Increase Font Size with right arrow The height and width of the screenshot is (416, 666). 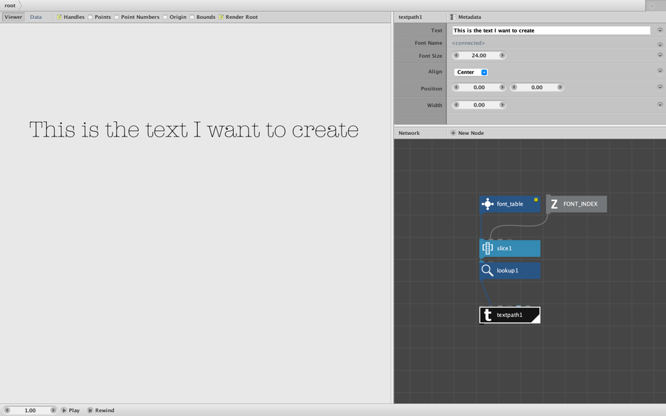tap(502, 55)
